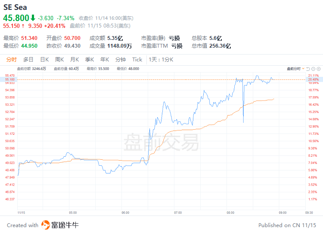The width and height of the screenshot is (323, 234).
Task: Click the 最高价 51.340 value
Action: (x=29, y=38)
